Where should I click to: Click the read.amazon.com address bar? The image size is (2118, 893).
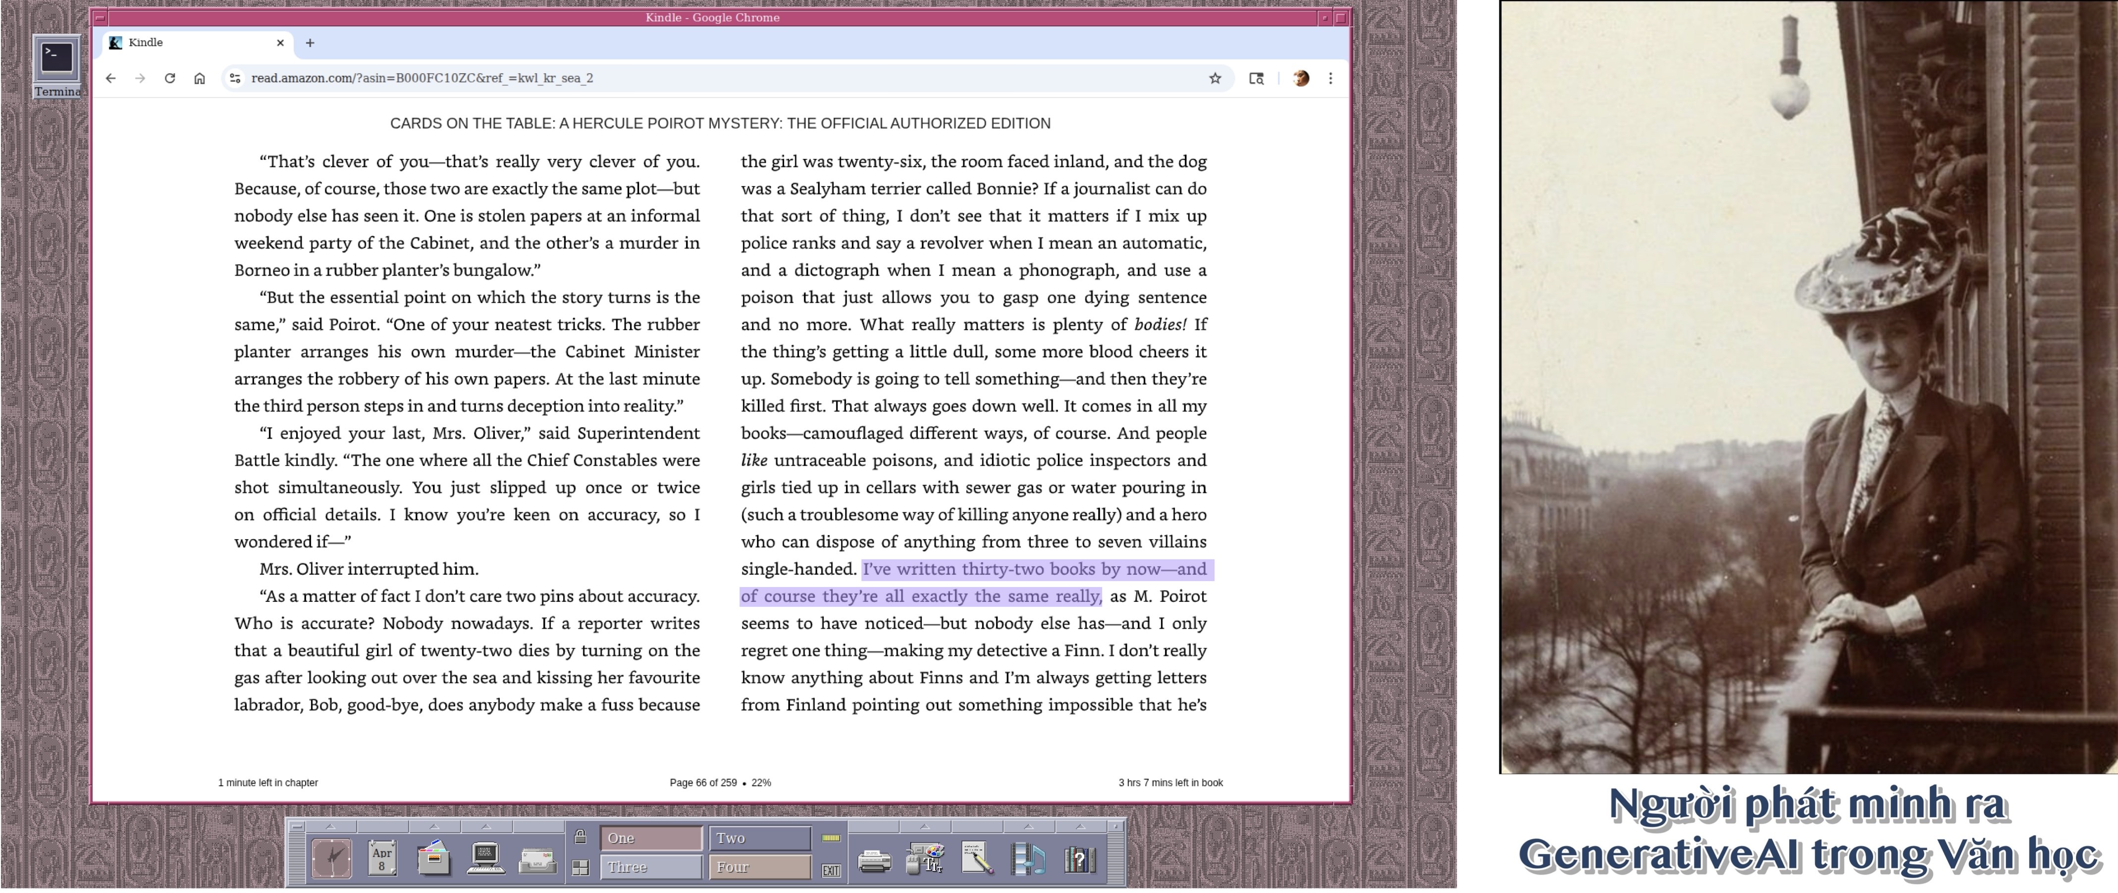pos(658,78)
